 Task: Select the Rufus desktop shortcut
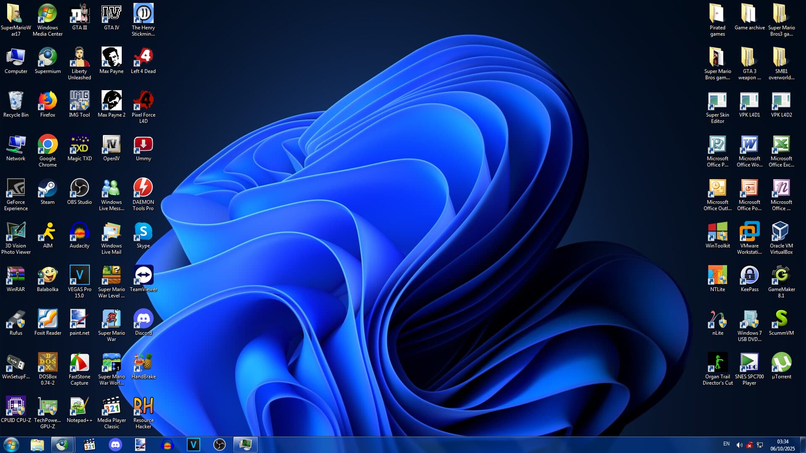click(16, 323)
